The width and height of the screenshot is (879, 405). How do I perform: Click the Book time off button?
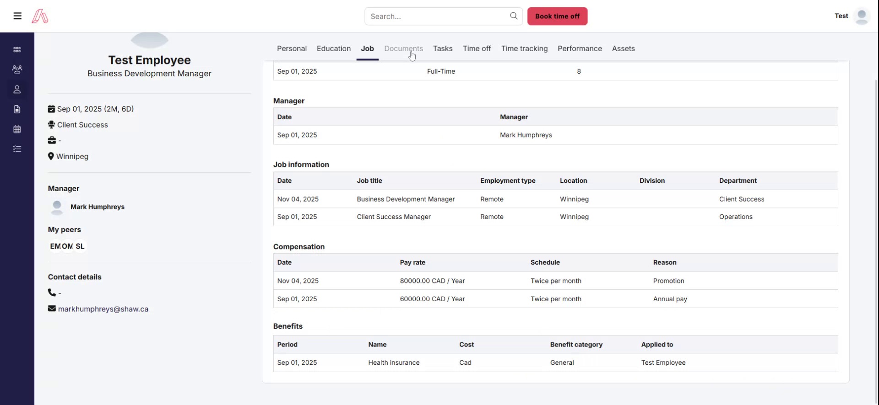pyautogui.click(x=557, y=16)
